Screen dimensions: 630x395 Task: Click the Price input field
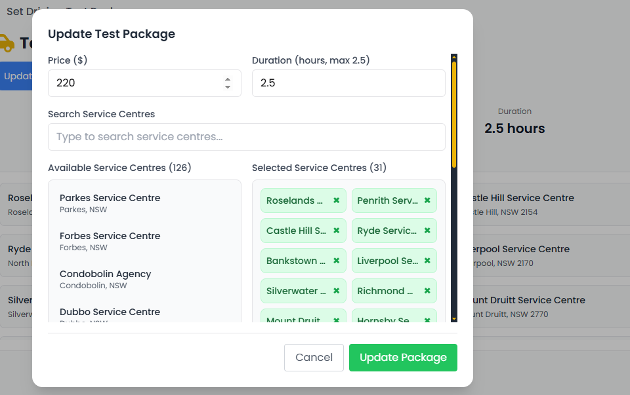pos(135,83)
